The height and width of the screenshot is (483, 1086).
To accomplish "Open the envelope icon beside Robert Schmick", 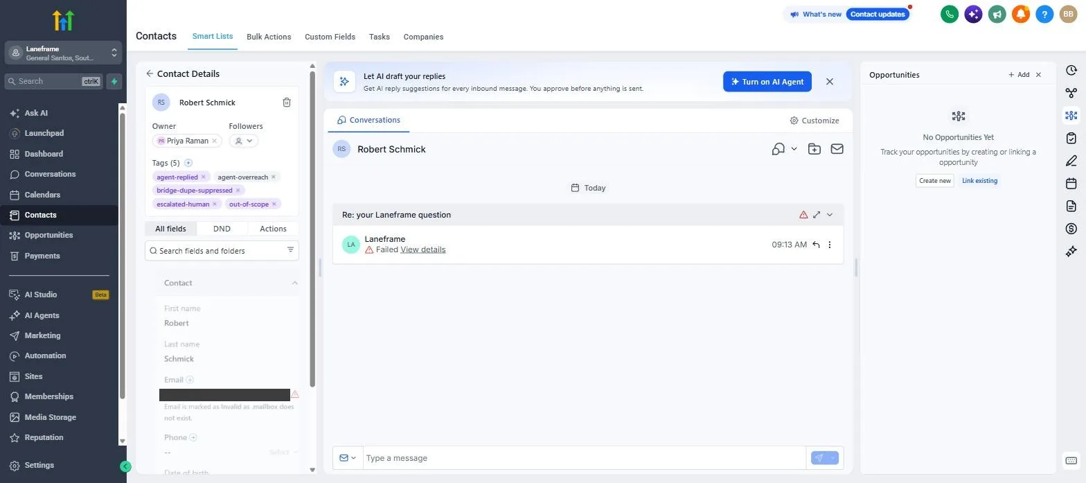I will coord(837,149).
